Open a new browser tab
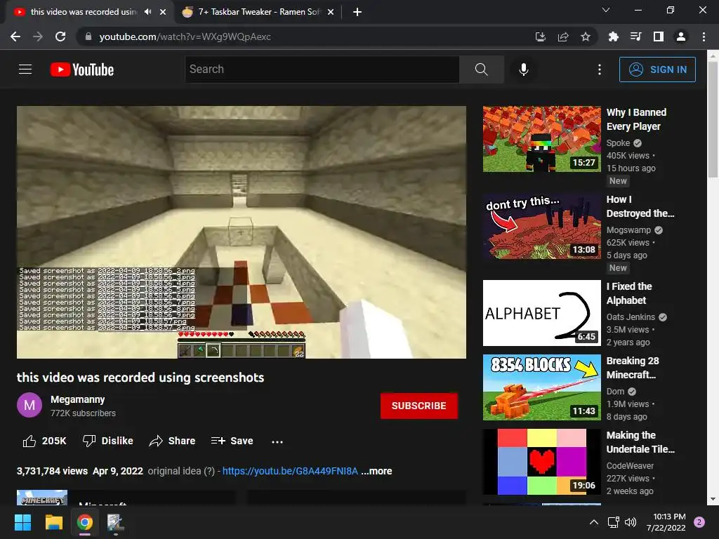 pyautogui.click(x=357, y=12)
